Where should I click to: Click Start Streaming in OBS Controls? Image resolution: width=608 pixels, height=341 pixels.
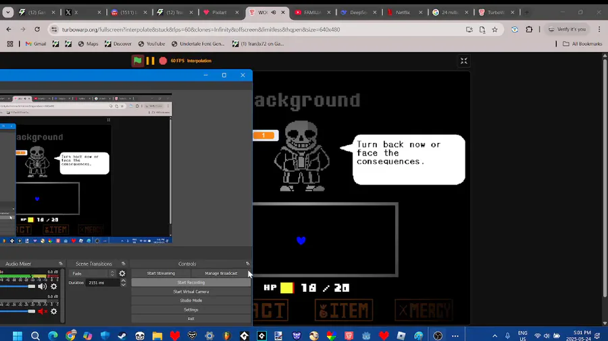(x=161, y=274)
